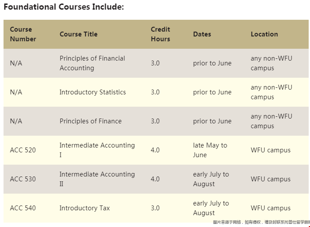Click the 'late May to June' dates cell
The image size is (310, 227).
(x=210, y=150)
